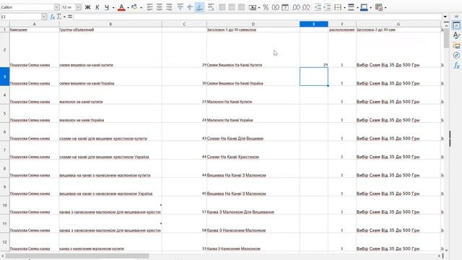Apply cell borders
The height and width of the screenshot is (260, 462).
click(x=338, y=7)
